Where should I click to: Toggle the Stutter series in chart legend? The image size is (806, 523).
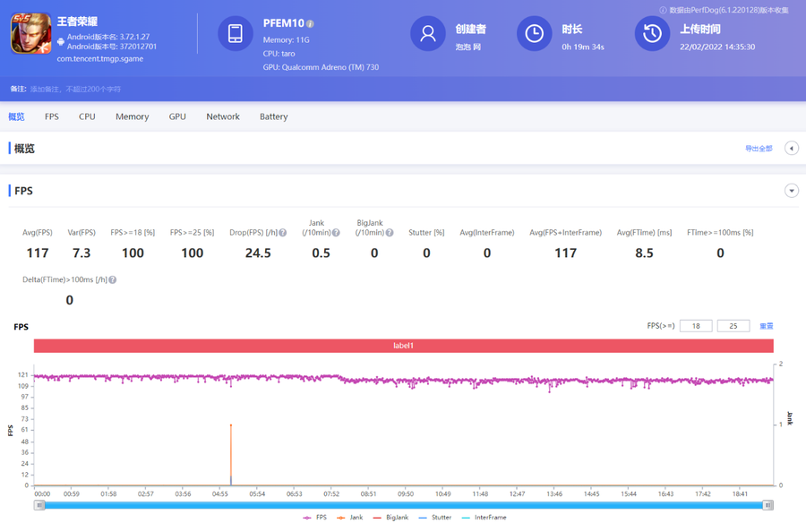[435, 518]
